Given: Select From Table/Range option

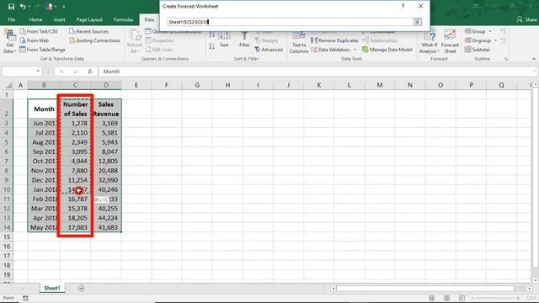Looking at the screenshot, I should [42, 50].
